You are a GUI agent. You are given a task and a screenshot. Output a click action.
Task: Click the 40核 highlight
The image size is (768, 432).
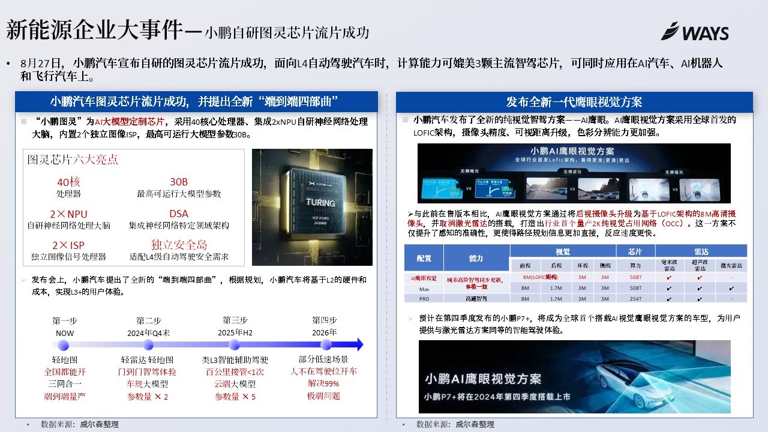point(68,181)
